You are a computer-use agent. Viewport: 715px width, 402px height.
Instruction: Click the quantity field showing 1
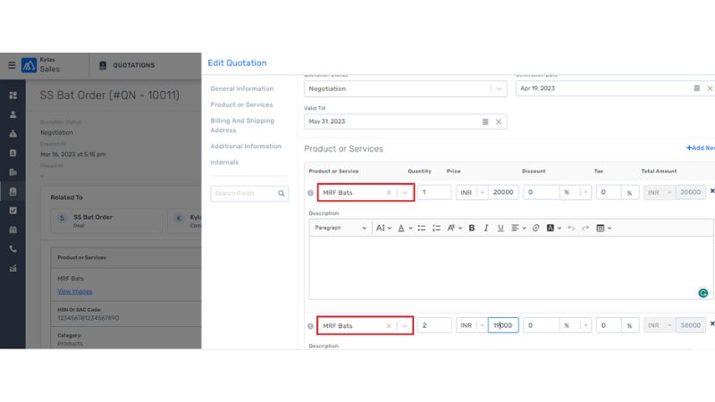pyautogui.click(x=434, y=192)
